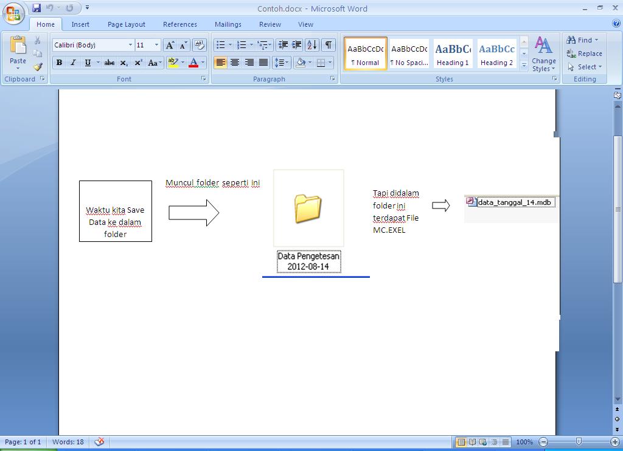623x451 pixels.
Task: Click the zoom slider handle
Action: pos(579,442)
